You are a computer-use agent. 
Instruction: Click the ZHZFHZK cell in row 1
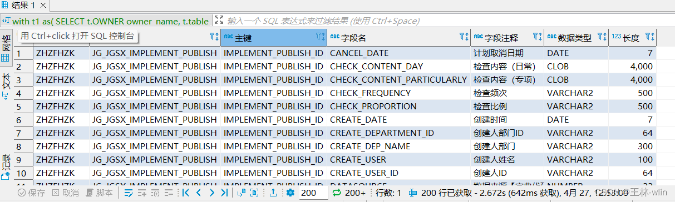click(x=61, y=53)
